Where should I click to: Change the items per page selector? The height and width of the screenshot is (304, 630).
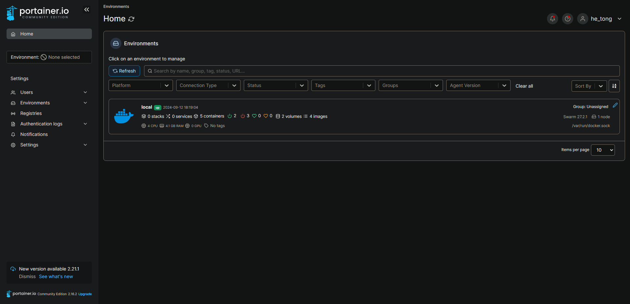[602, 150]
